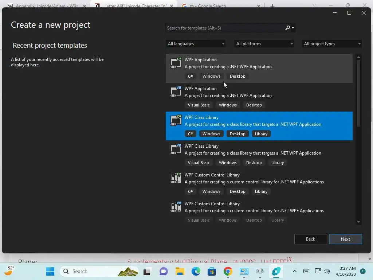The width and height of the screenshot is (373, 280).
Task: Switch to Google Chrome in the taskbar
Action: [228, 271]
